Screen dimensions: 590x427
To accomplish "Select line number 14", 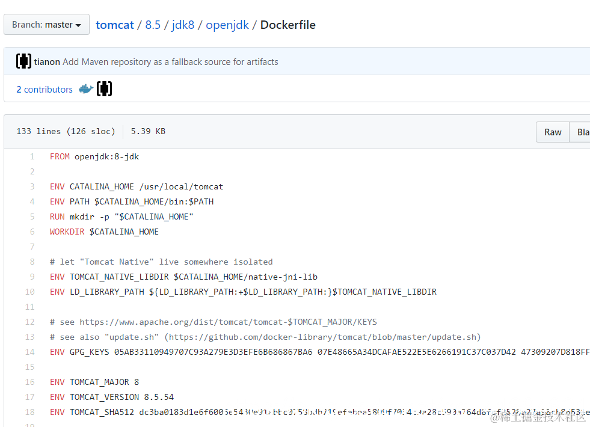I will point(29,352).
